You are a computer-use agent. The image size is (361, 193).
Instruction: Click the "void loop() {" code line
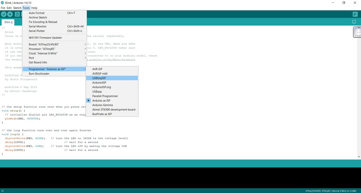(12, 134)
